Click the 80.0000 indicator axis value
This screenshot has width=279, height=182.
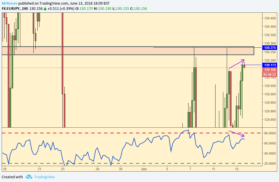[270, 133]
